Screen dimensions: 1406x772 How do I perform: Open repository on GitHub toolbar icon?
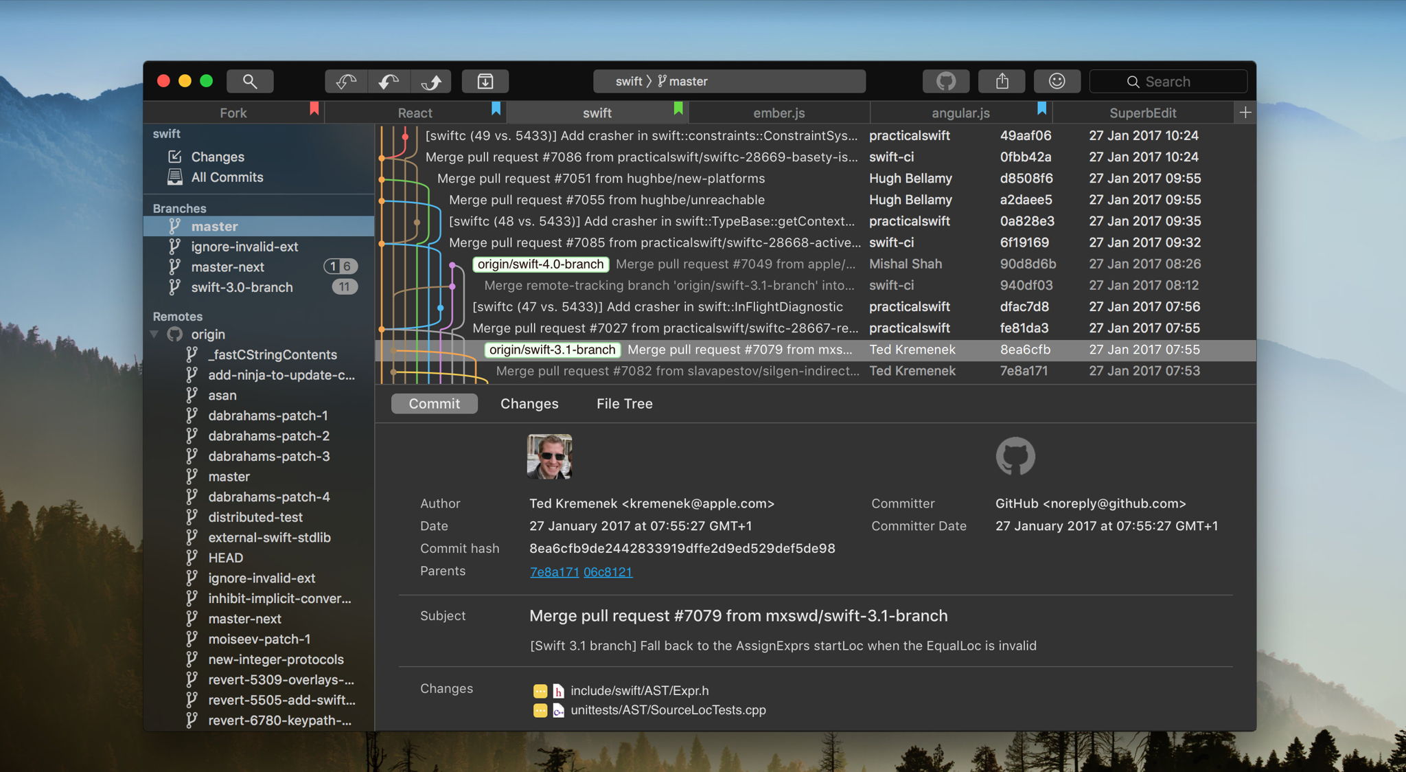(x=946, y=81)
